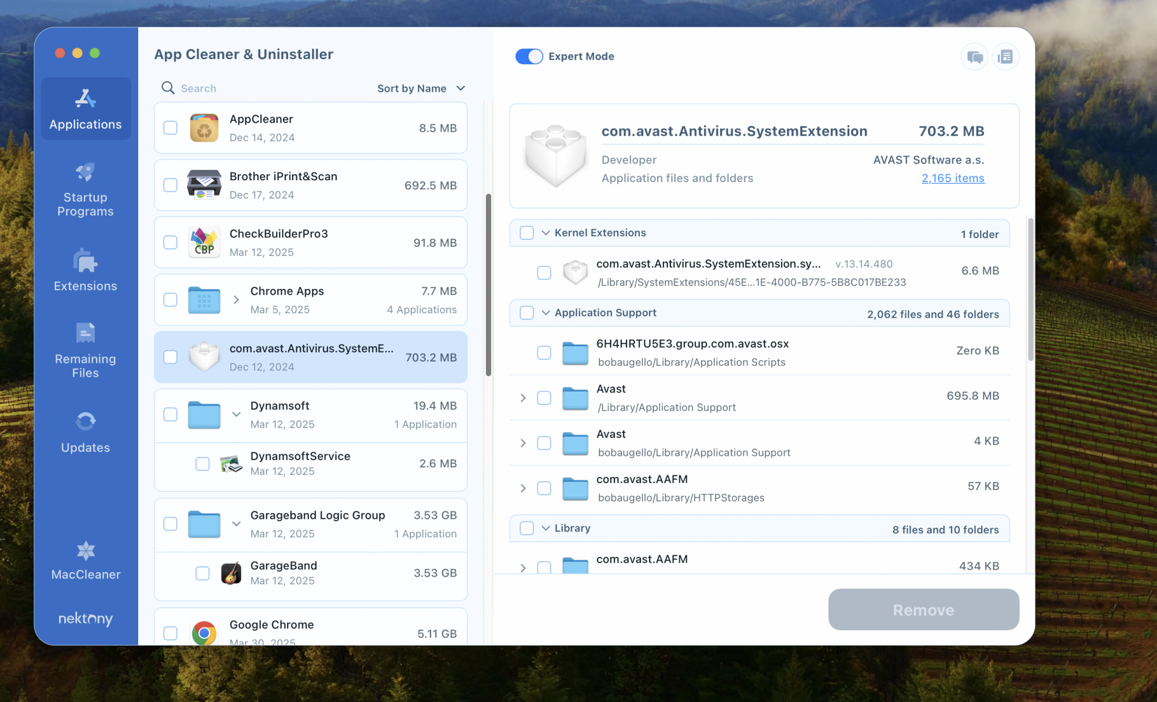Viewport: 1157px width, 702px height.
Task: Click the nektony logo
Action: click(x=86, y=618)
